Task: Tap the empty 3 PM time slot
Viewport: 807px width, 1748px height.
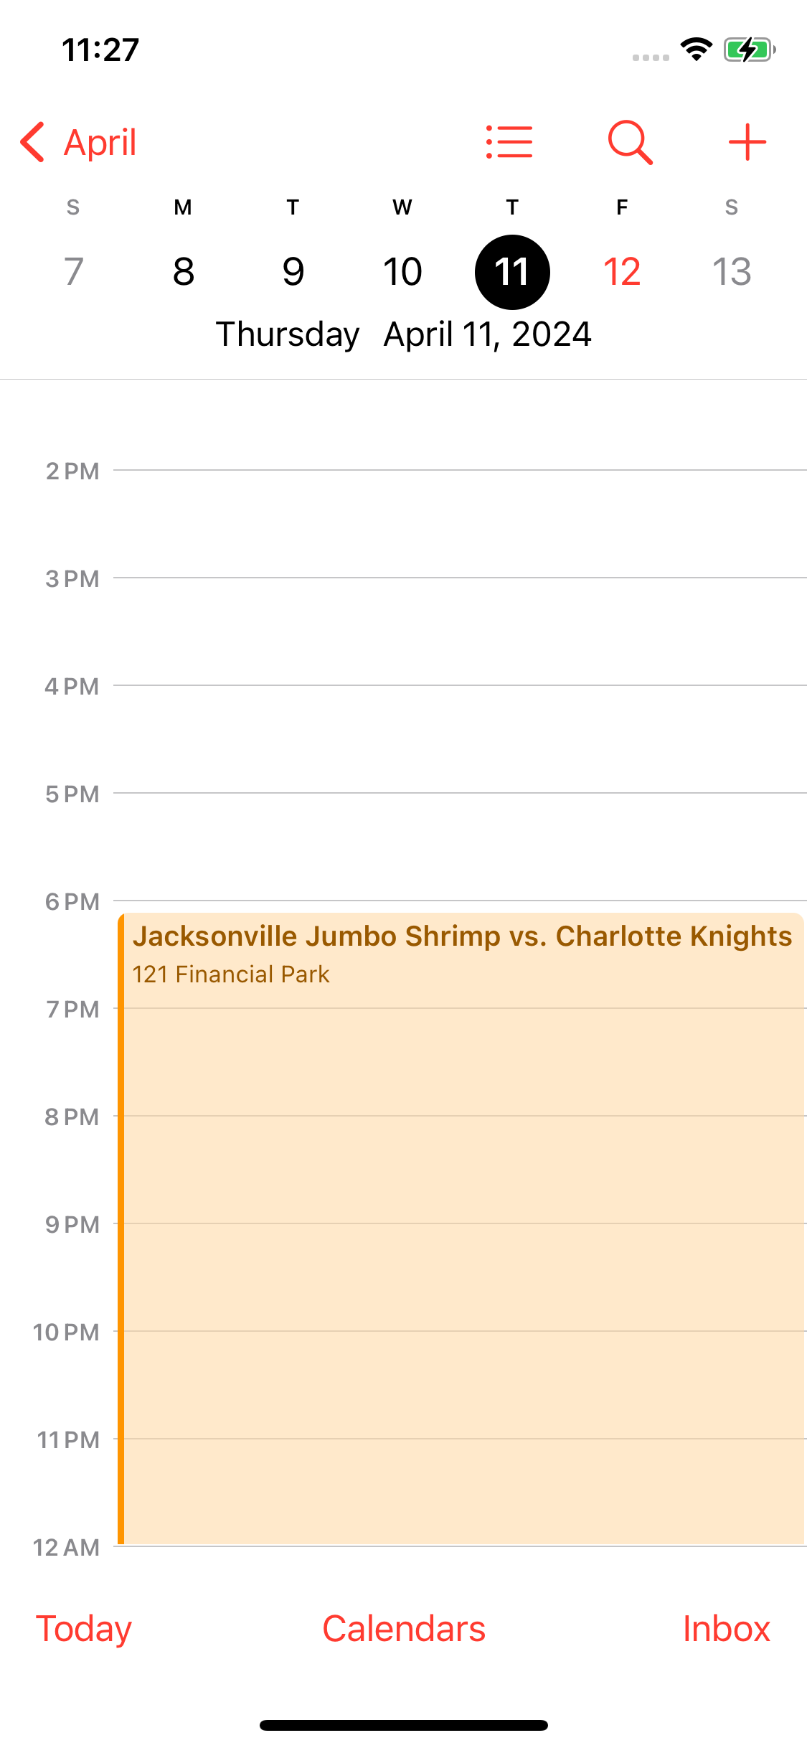Action: point(459,631)
